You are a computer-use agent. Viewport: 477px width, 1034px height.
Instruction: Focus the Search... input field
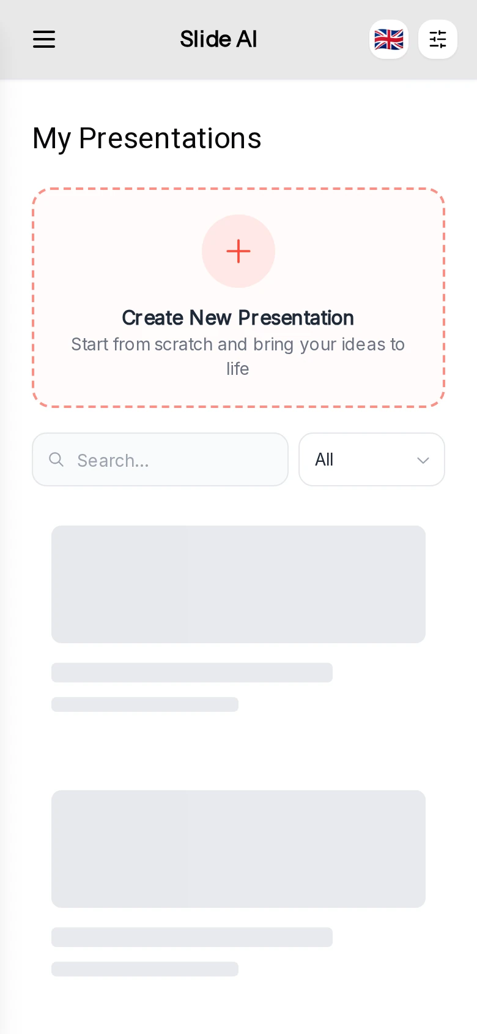tap(160, 459)
